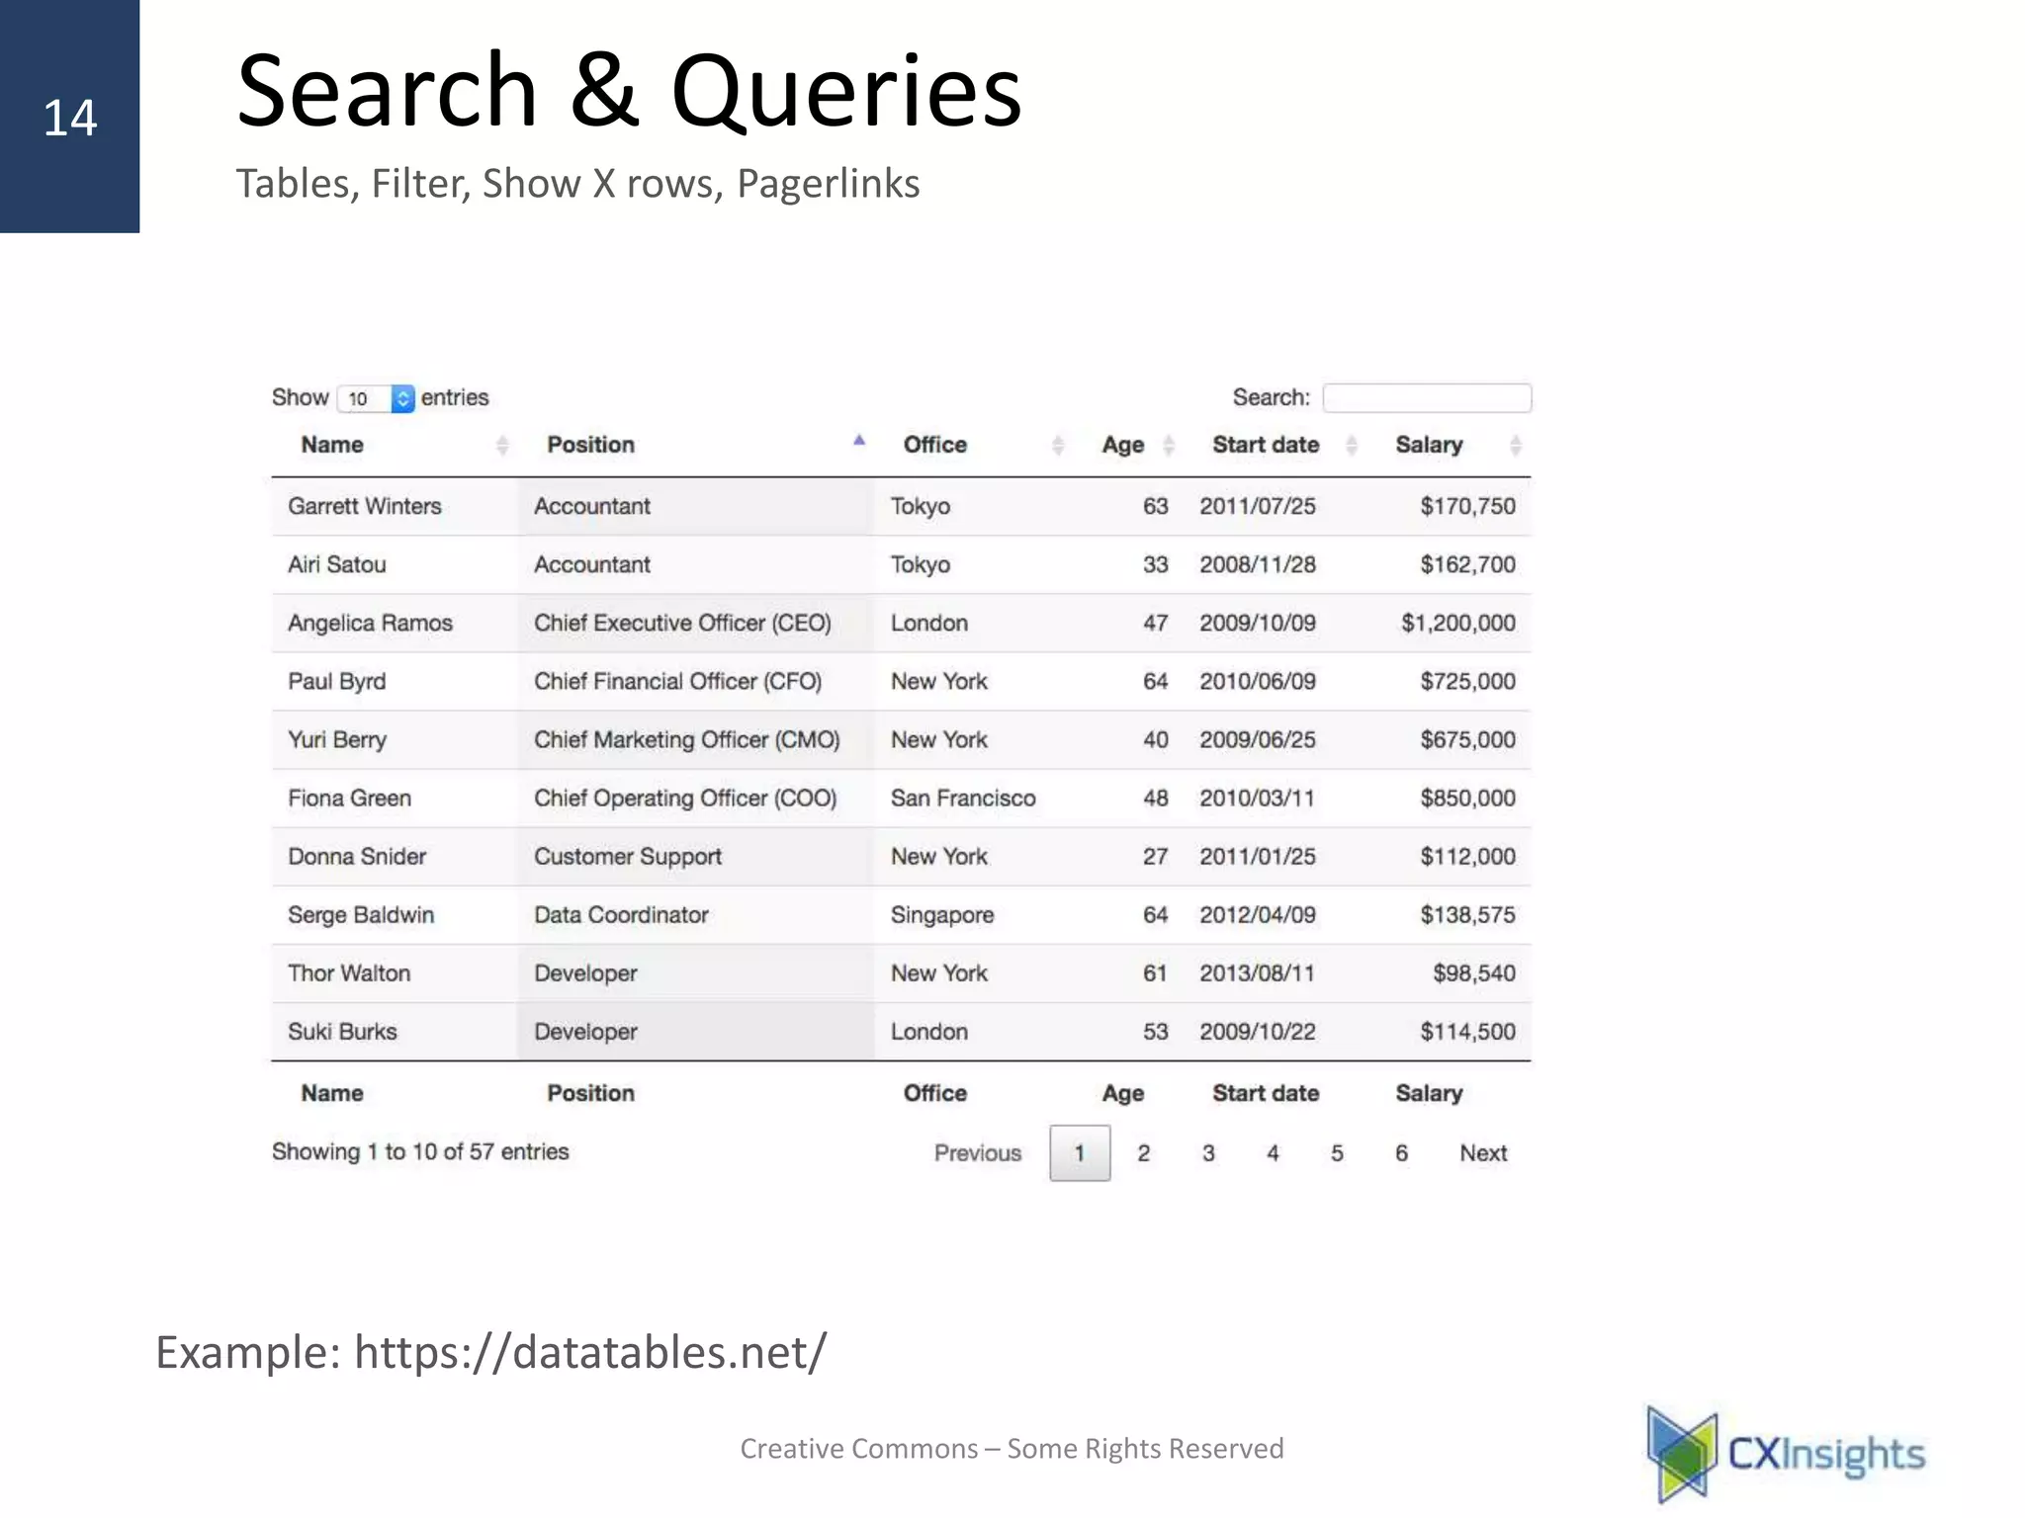Select pagination page 1
The width and height of the screenshot is (2025, 1518).
(1080, 1153)
